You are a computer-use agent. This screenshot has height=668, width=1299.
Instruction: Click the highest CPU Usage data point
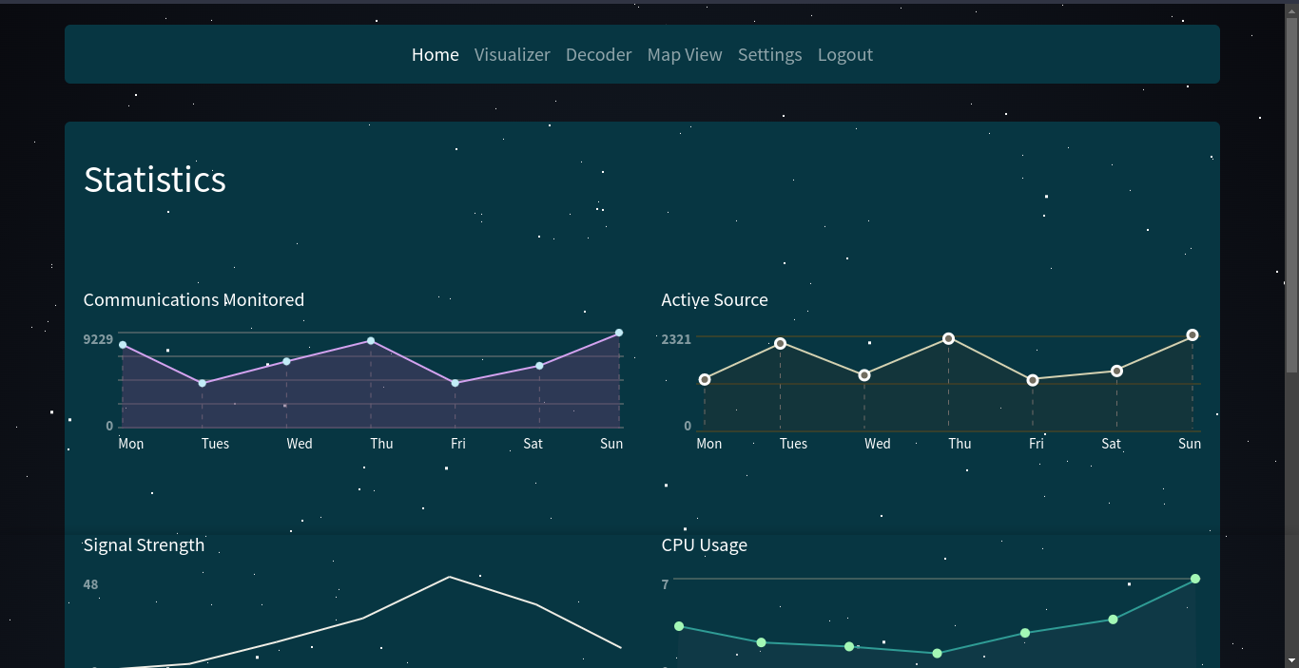coord(1195,579)
